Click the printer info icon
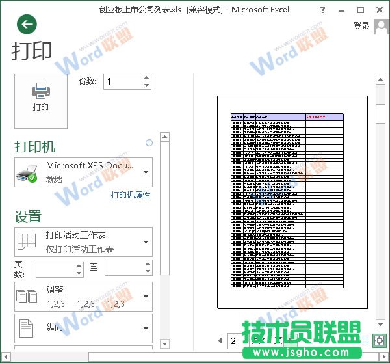 click(x=149, y=142)
